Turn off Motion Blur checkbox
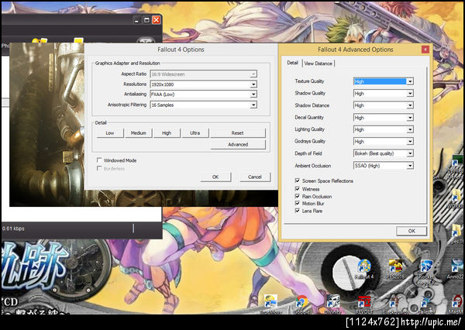 coord(297,203)
